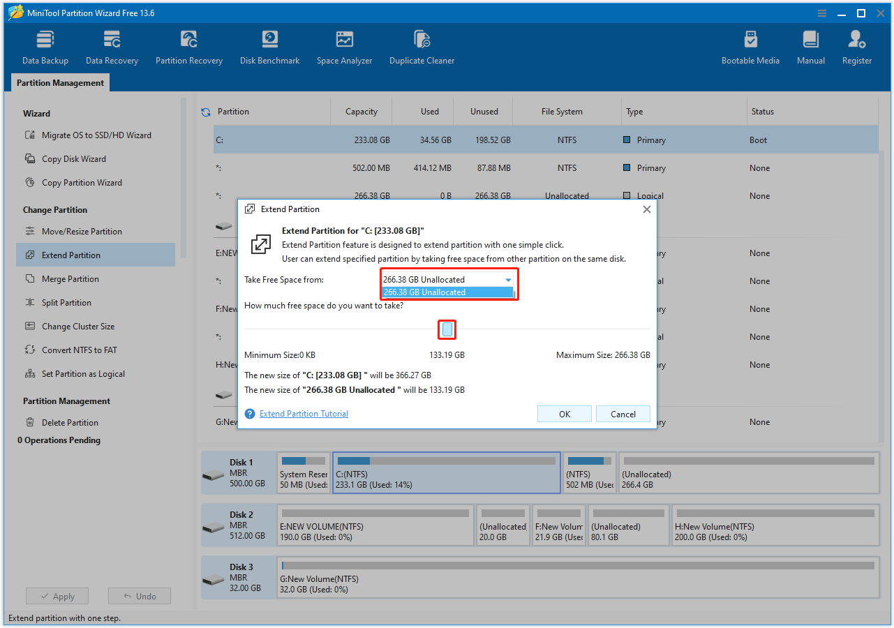Select Change Cluster Size
The width and height of the screenshot is (894, 628).
point(77,327)
